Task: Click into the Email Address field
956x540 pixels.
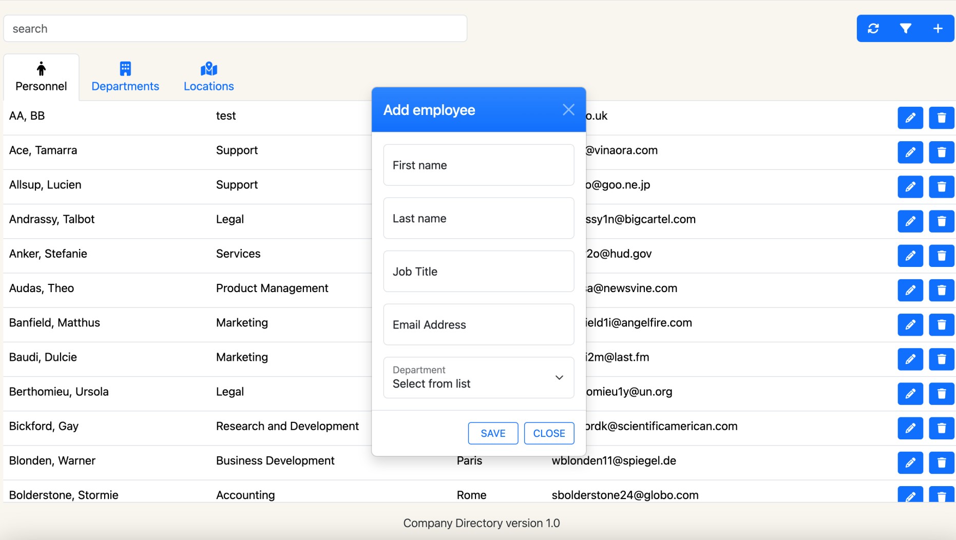Action: pyautogui.click(x=478, y=325)
